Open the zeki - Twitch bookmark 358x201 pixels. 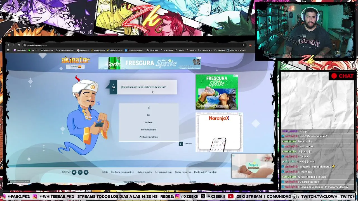point(20,51)
